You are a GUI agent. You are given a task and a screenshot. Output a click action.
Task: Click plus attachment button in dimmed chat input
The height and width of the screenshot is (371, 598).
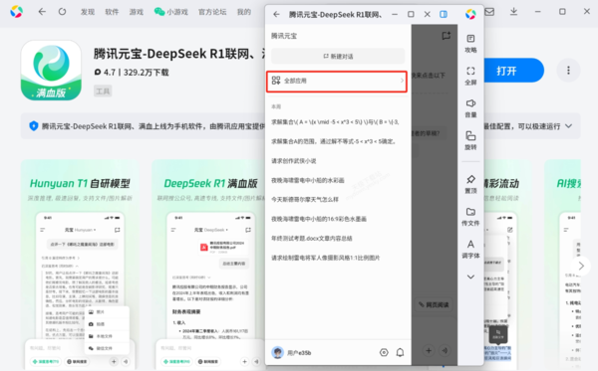pyautogui.click(x=429, y=350)
